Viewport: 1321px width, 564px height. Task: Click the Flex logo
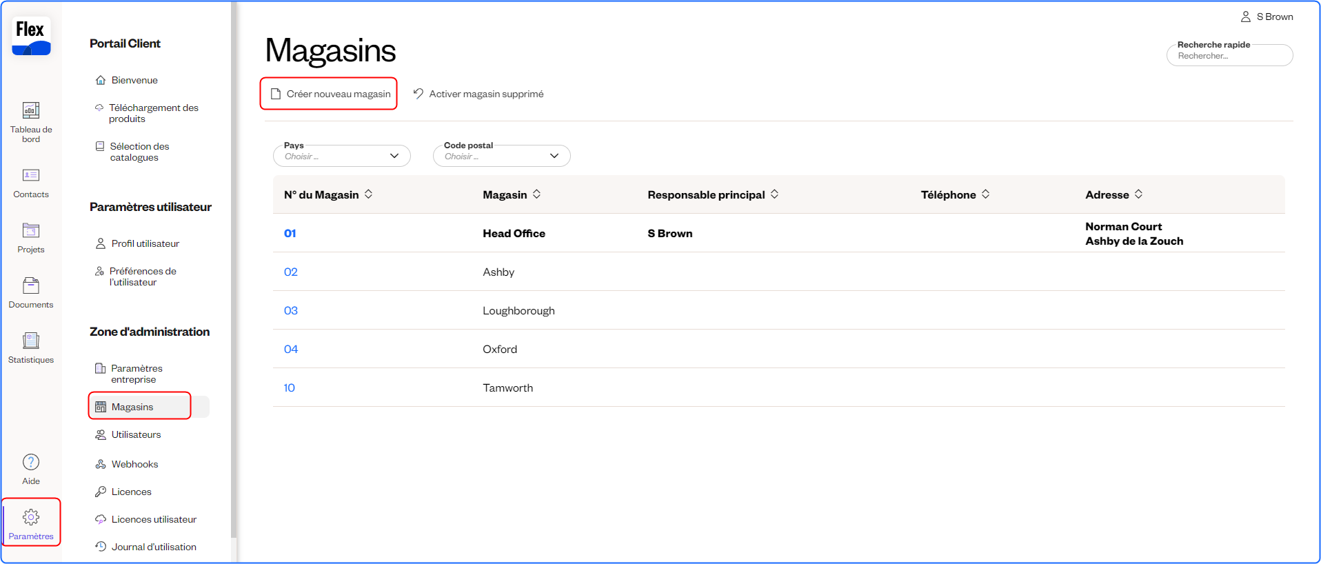click(31, 37)
